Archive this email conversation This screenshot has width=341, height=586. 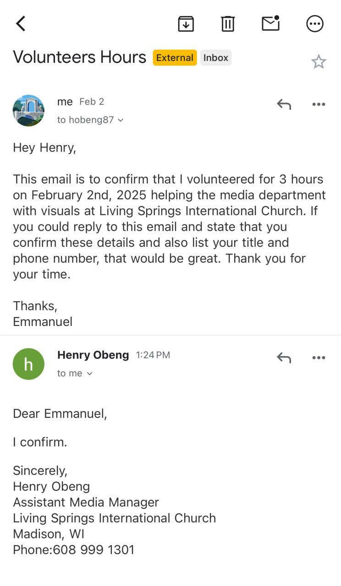tap(186, 24)
